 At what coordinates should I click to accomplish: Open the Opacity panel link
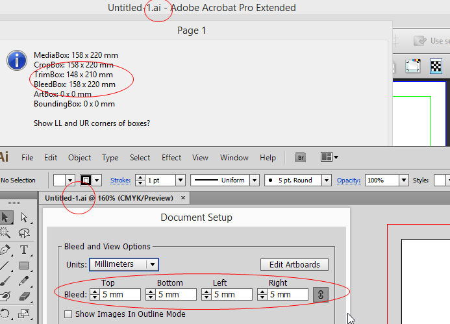(x=349, y=181)
